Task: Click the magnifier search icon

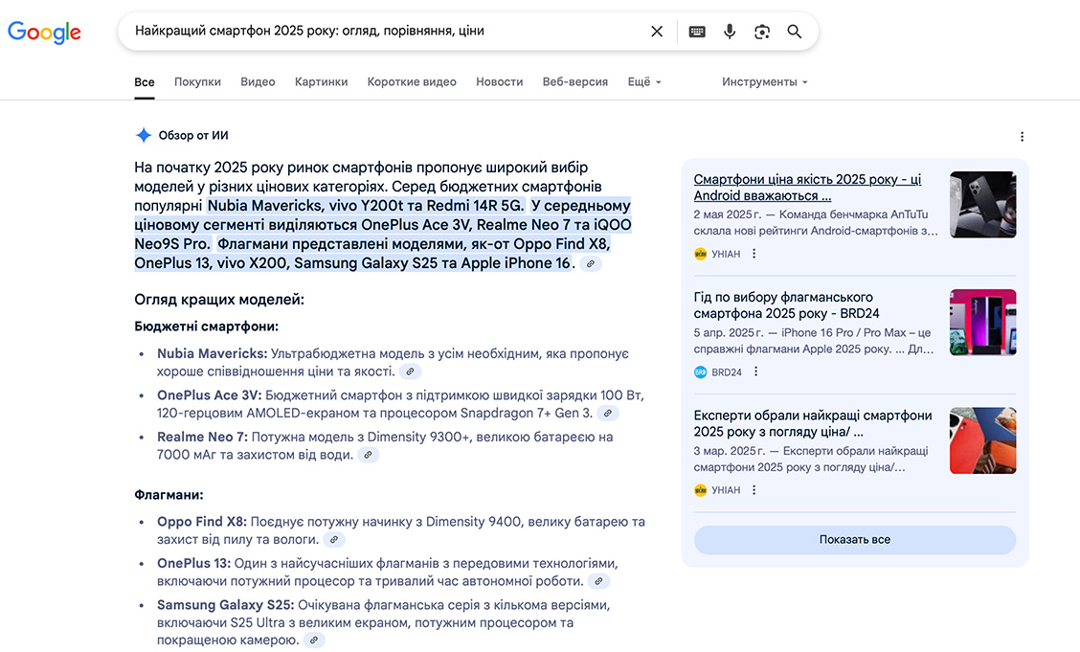Action: point(794,31)
